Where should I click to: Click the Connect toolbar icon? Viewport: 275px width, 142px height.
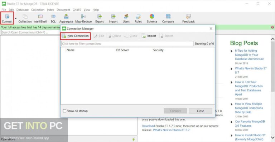(7, 18)
